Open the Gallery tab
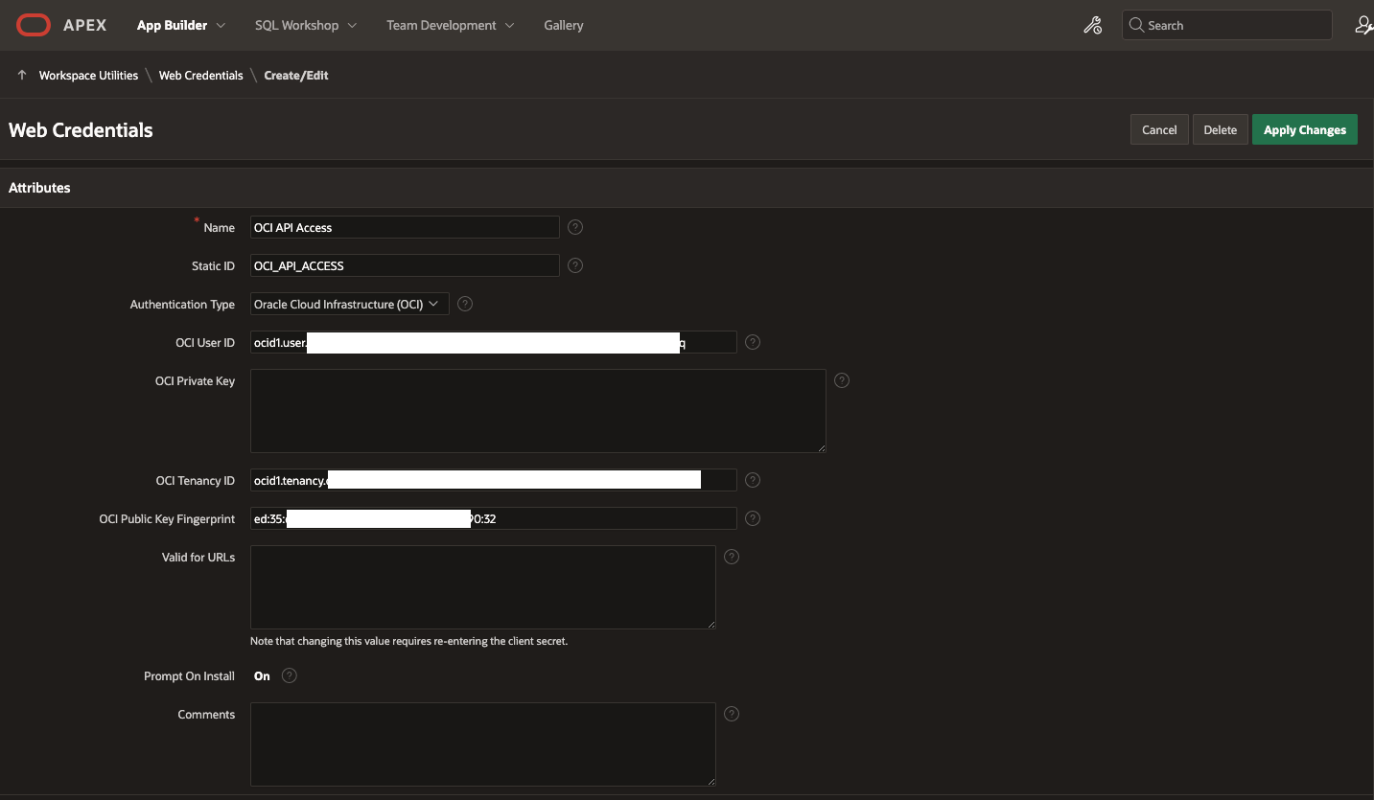Viewport: 1374px width, 800px height. click(x=564, y=25)
